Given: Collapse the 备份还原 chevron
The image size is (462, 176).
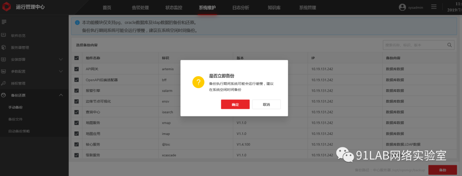Looking at the screenshot, I should (x=61, y=95).
